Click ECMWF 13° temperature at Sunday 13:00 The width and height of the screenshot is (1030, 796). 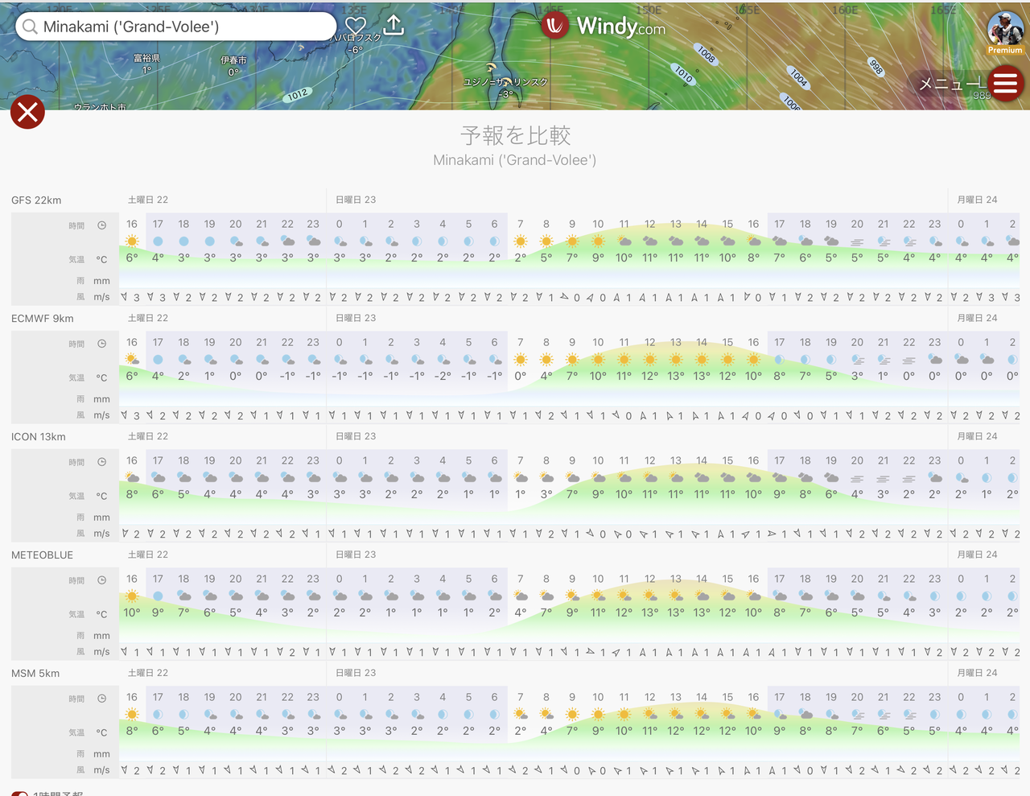676,376
